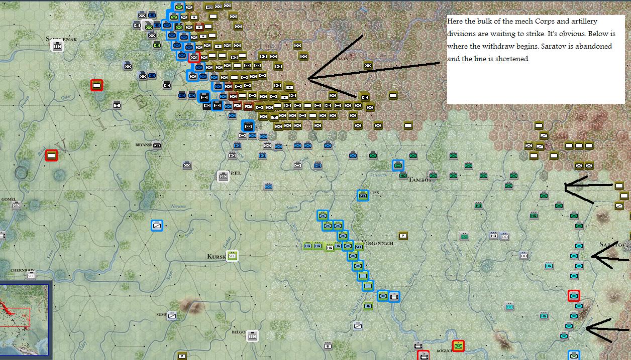Click the Chernigov city label
Screen dimensions: 631x360
pyautogui.click(x=22, y=270)
